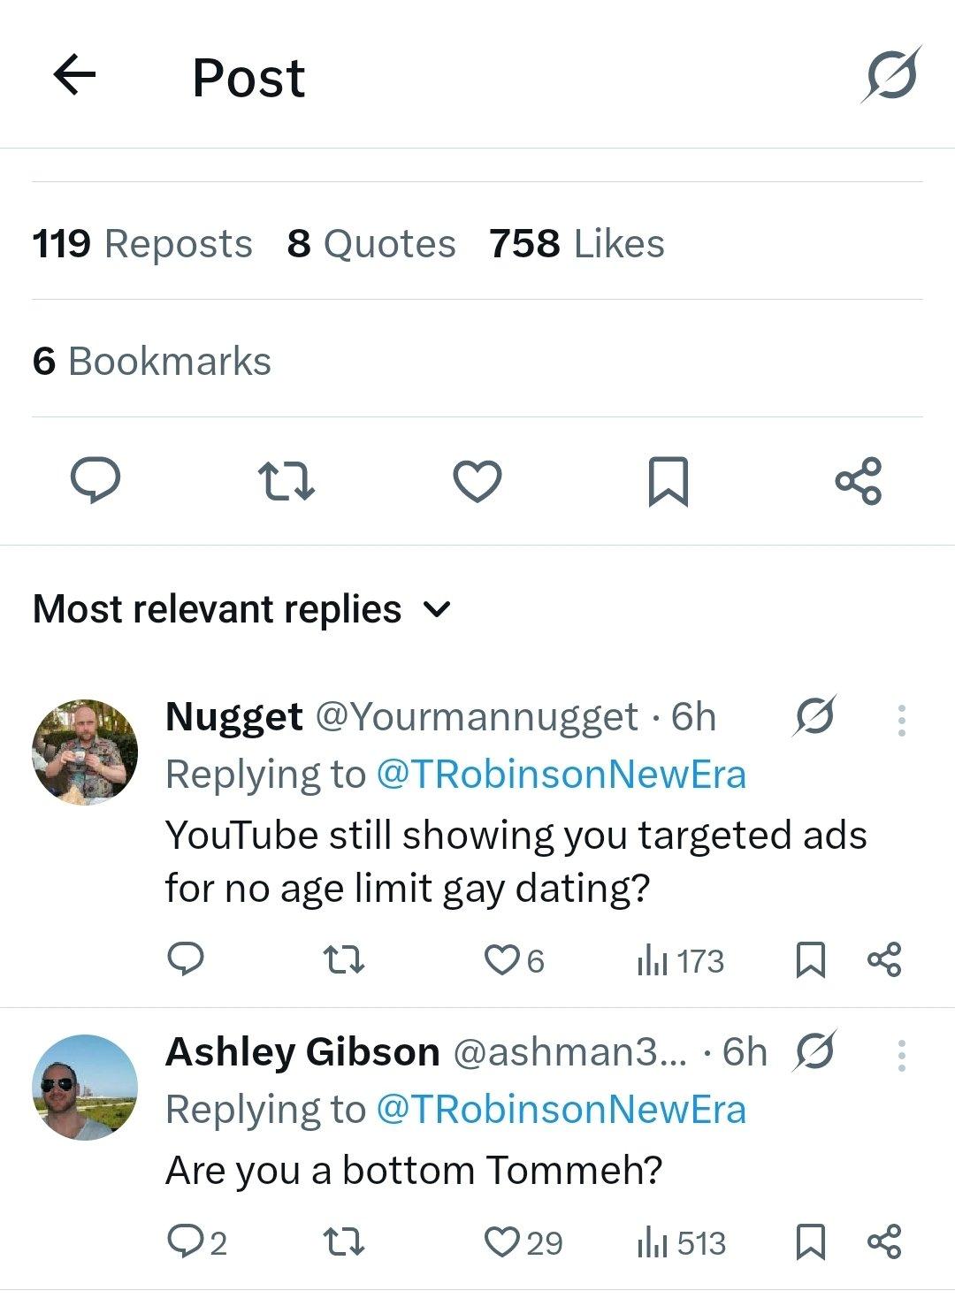Like the main post
The width and height of the screenshot is (955, 1306).
(477, 480)
